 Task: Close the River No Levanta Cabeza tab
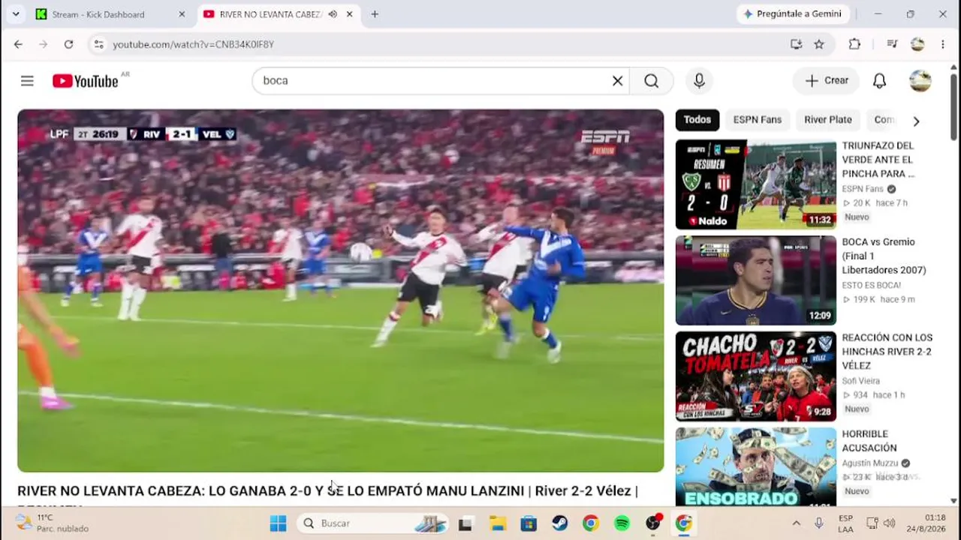pyautogui.click(x=349, y=14)
